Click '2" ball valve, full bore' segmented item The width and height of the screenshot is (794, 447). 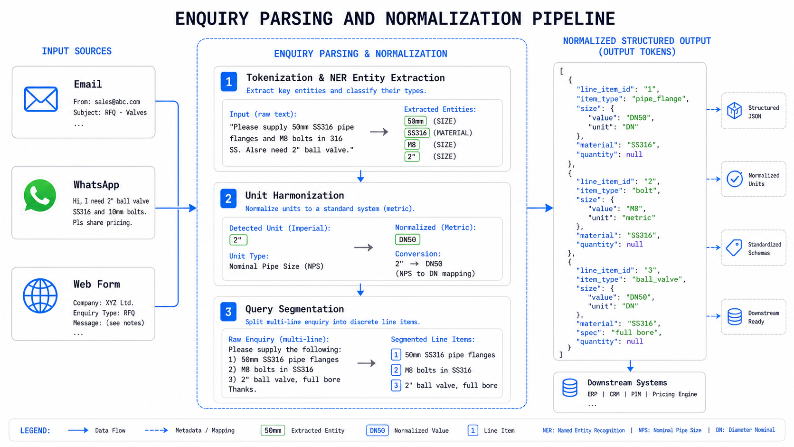click(451, 385)
